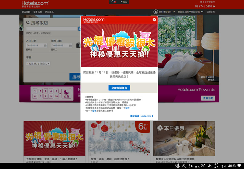
Task: Click the 光棍節大優惠 card caption text
Action: [52, 159]
